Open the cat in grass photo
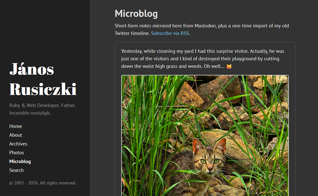318x196 pixels. 205,135
